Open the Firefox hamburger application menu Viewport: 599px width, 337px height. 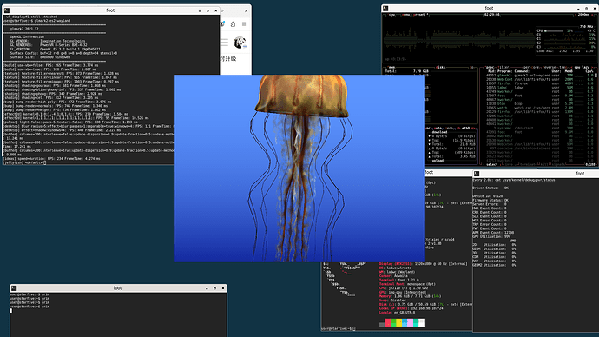244,24
